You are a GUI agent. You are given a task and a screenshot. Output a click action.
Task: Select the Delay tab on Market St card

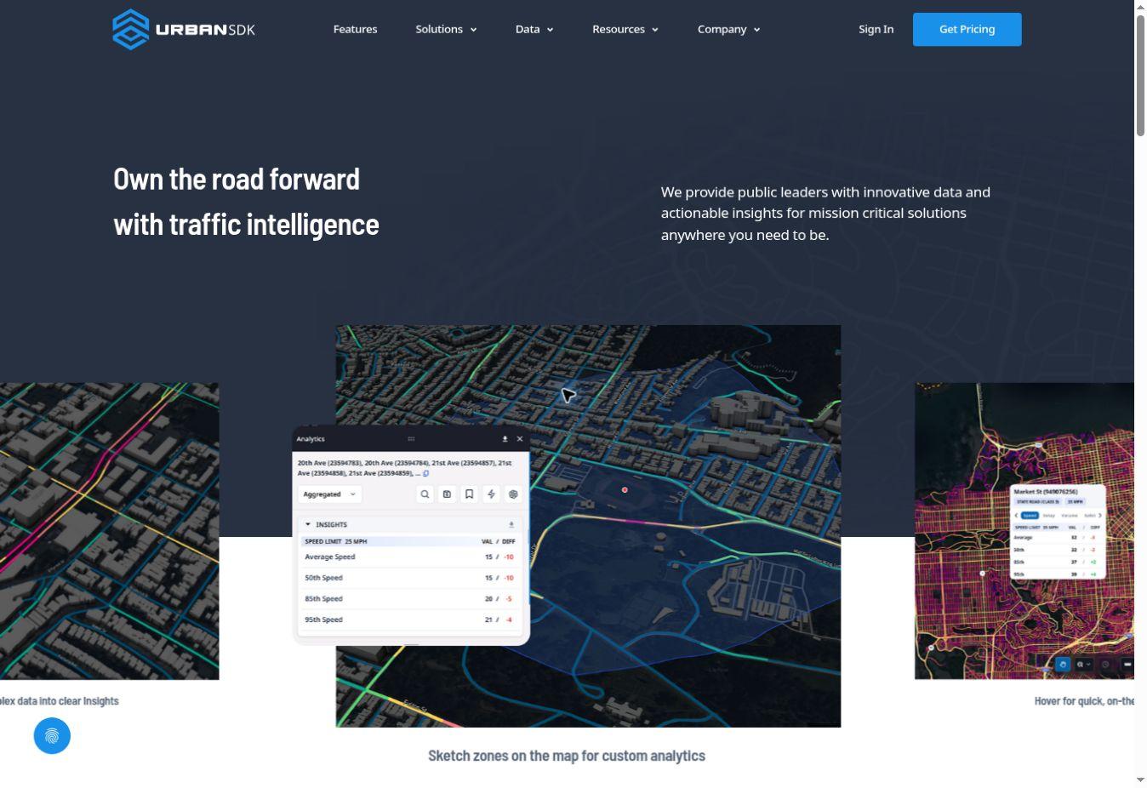click(x=1049, y=516)
